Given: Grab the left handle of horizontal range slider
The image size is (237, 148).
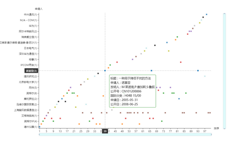Looking at the screenshot, I should click(39, 134).
